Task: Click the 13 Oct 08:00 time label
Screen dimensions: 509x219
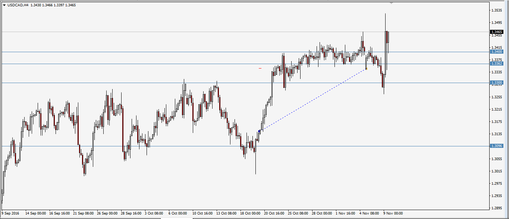Action: 227,213
